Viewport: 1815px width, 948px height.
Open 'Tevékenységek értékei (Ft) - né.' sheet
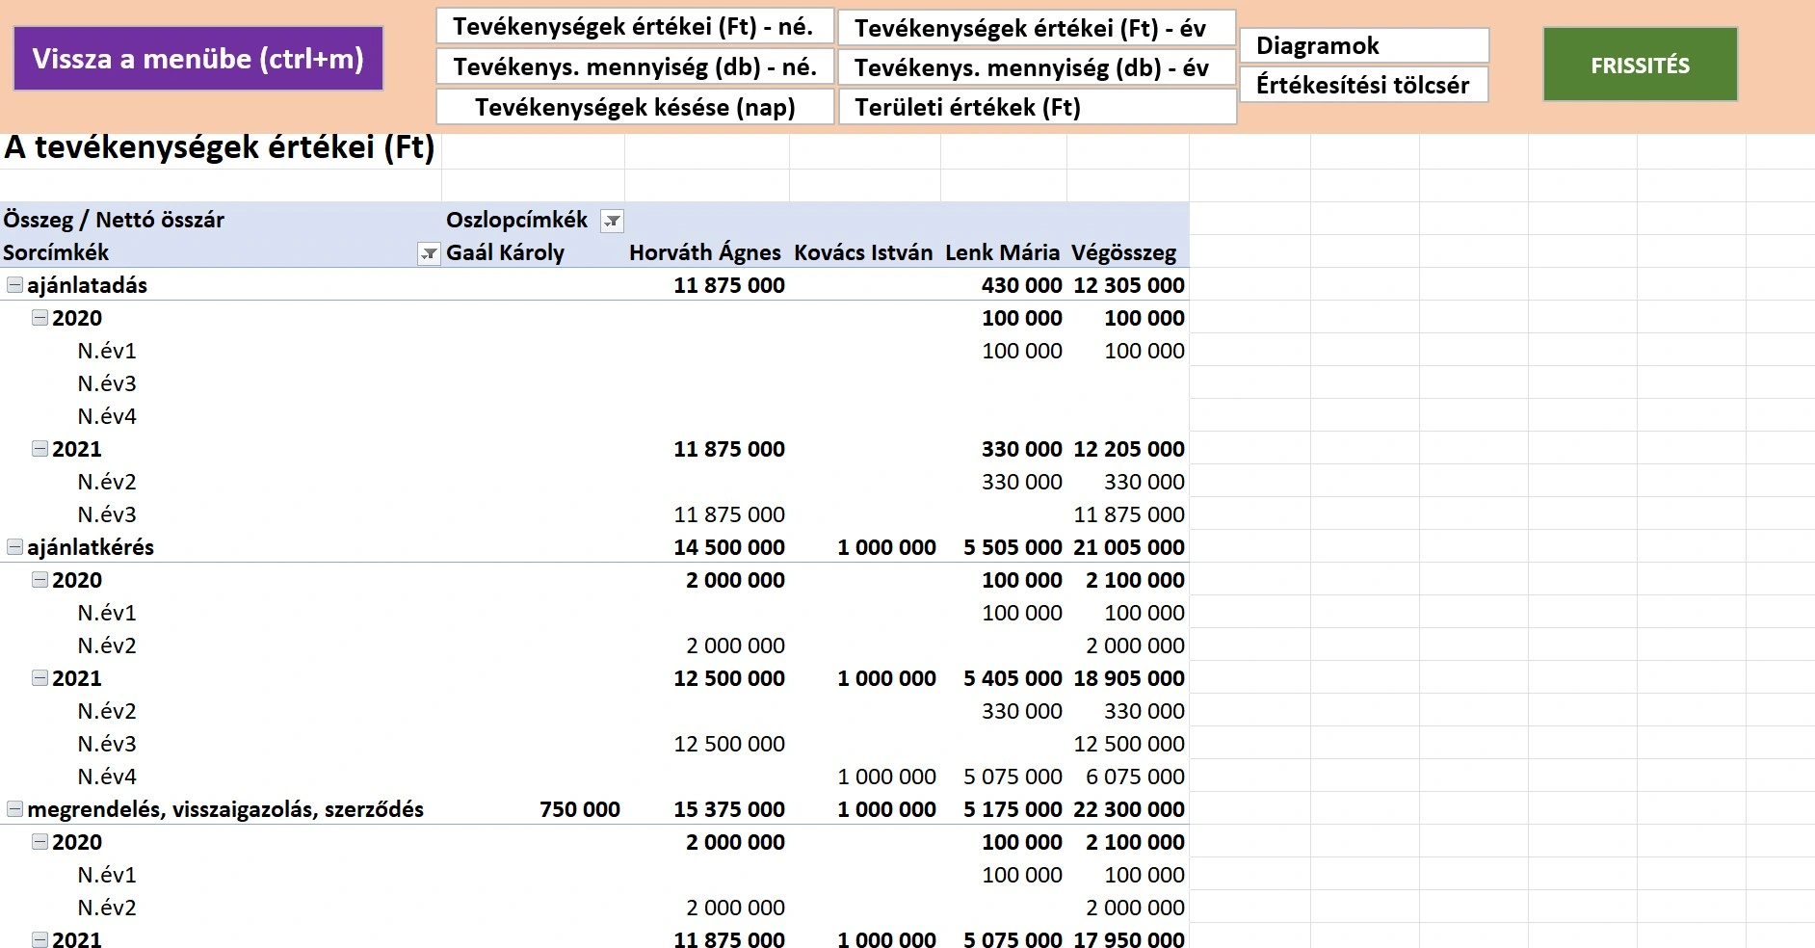pos(634,27)
